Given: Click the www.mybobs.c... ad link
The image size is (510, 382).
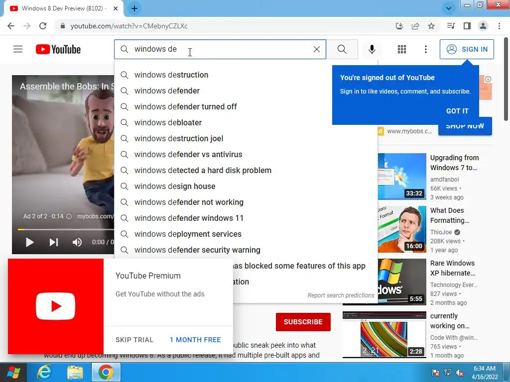Looking at the screenshot, I should 409,131.
